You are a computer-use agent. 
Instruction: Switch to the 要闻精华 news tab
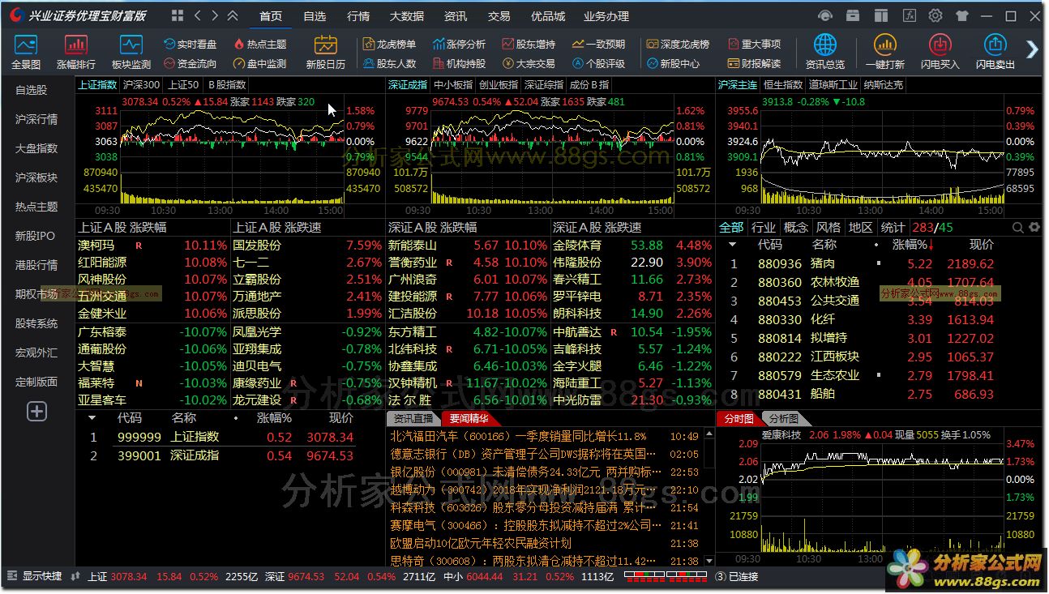click(469, 418)
